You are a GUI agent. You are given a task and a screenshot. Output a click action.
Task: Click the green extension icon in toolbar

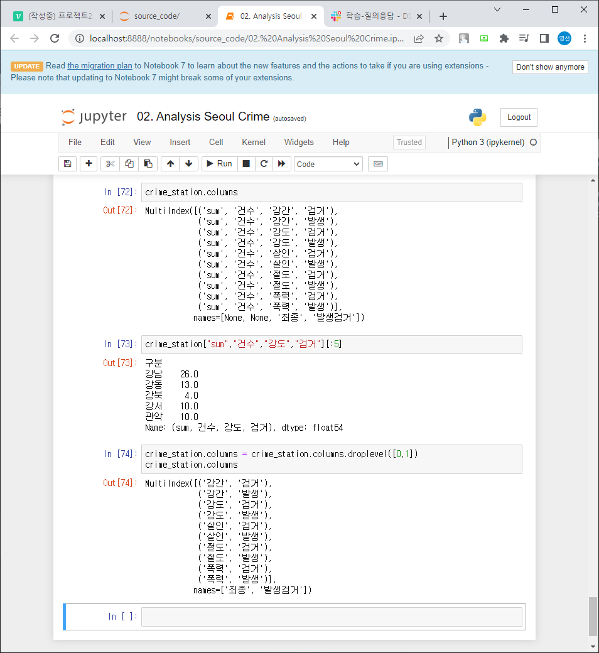(x=484, y=39)
